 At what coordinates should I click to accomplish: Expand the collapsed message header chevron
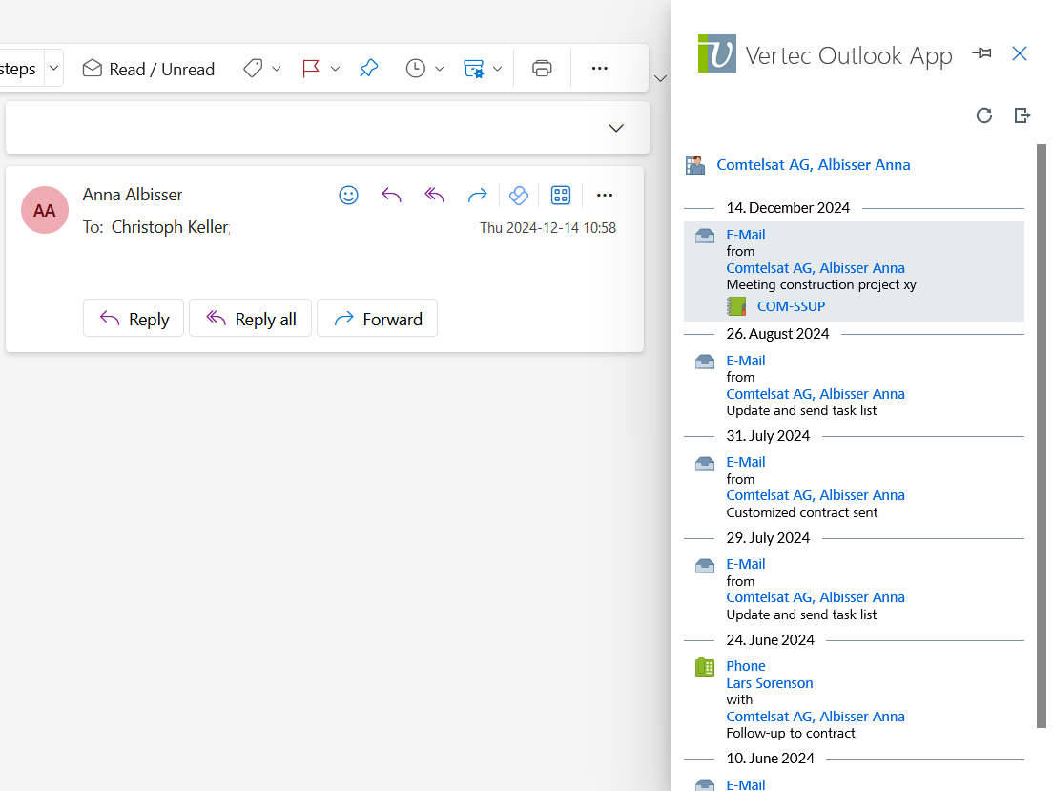point(616,128)
